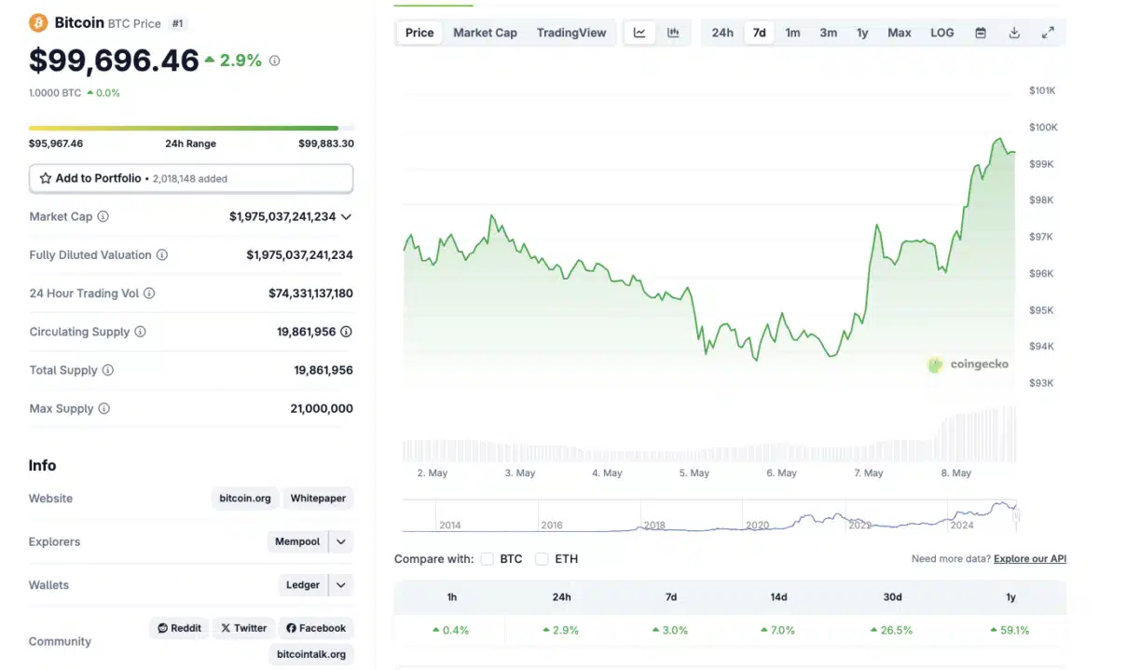Enable the ETH compare checkbox
Screen dimensions: 1141x670
542,559
